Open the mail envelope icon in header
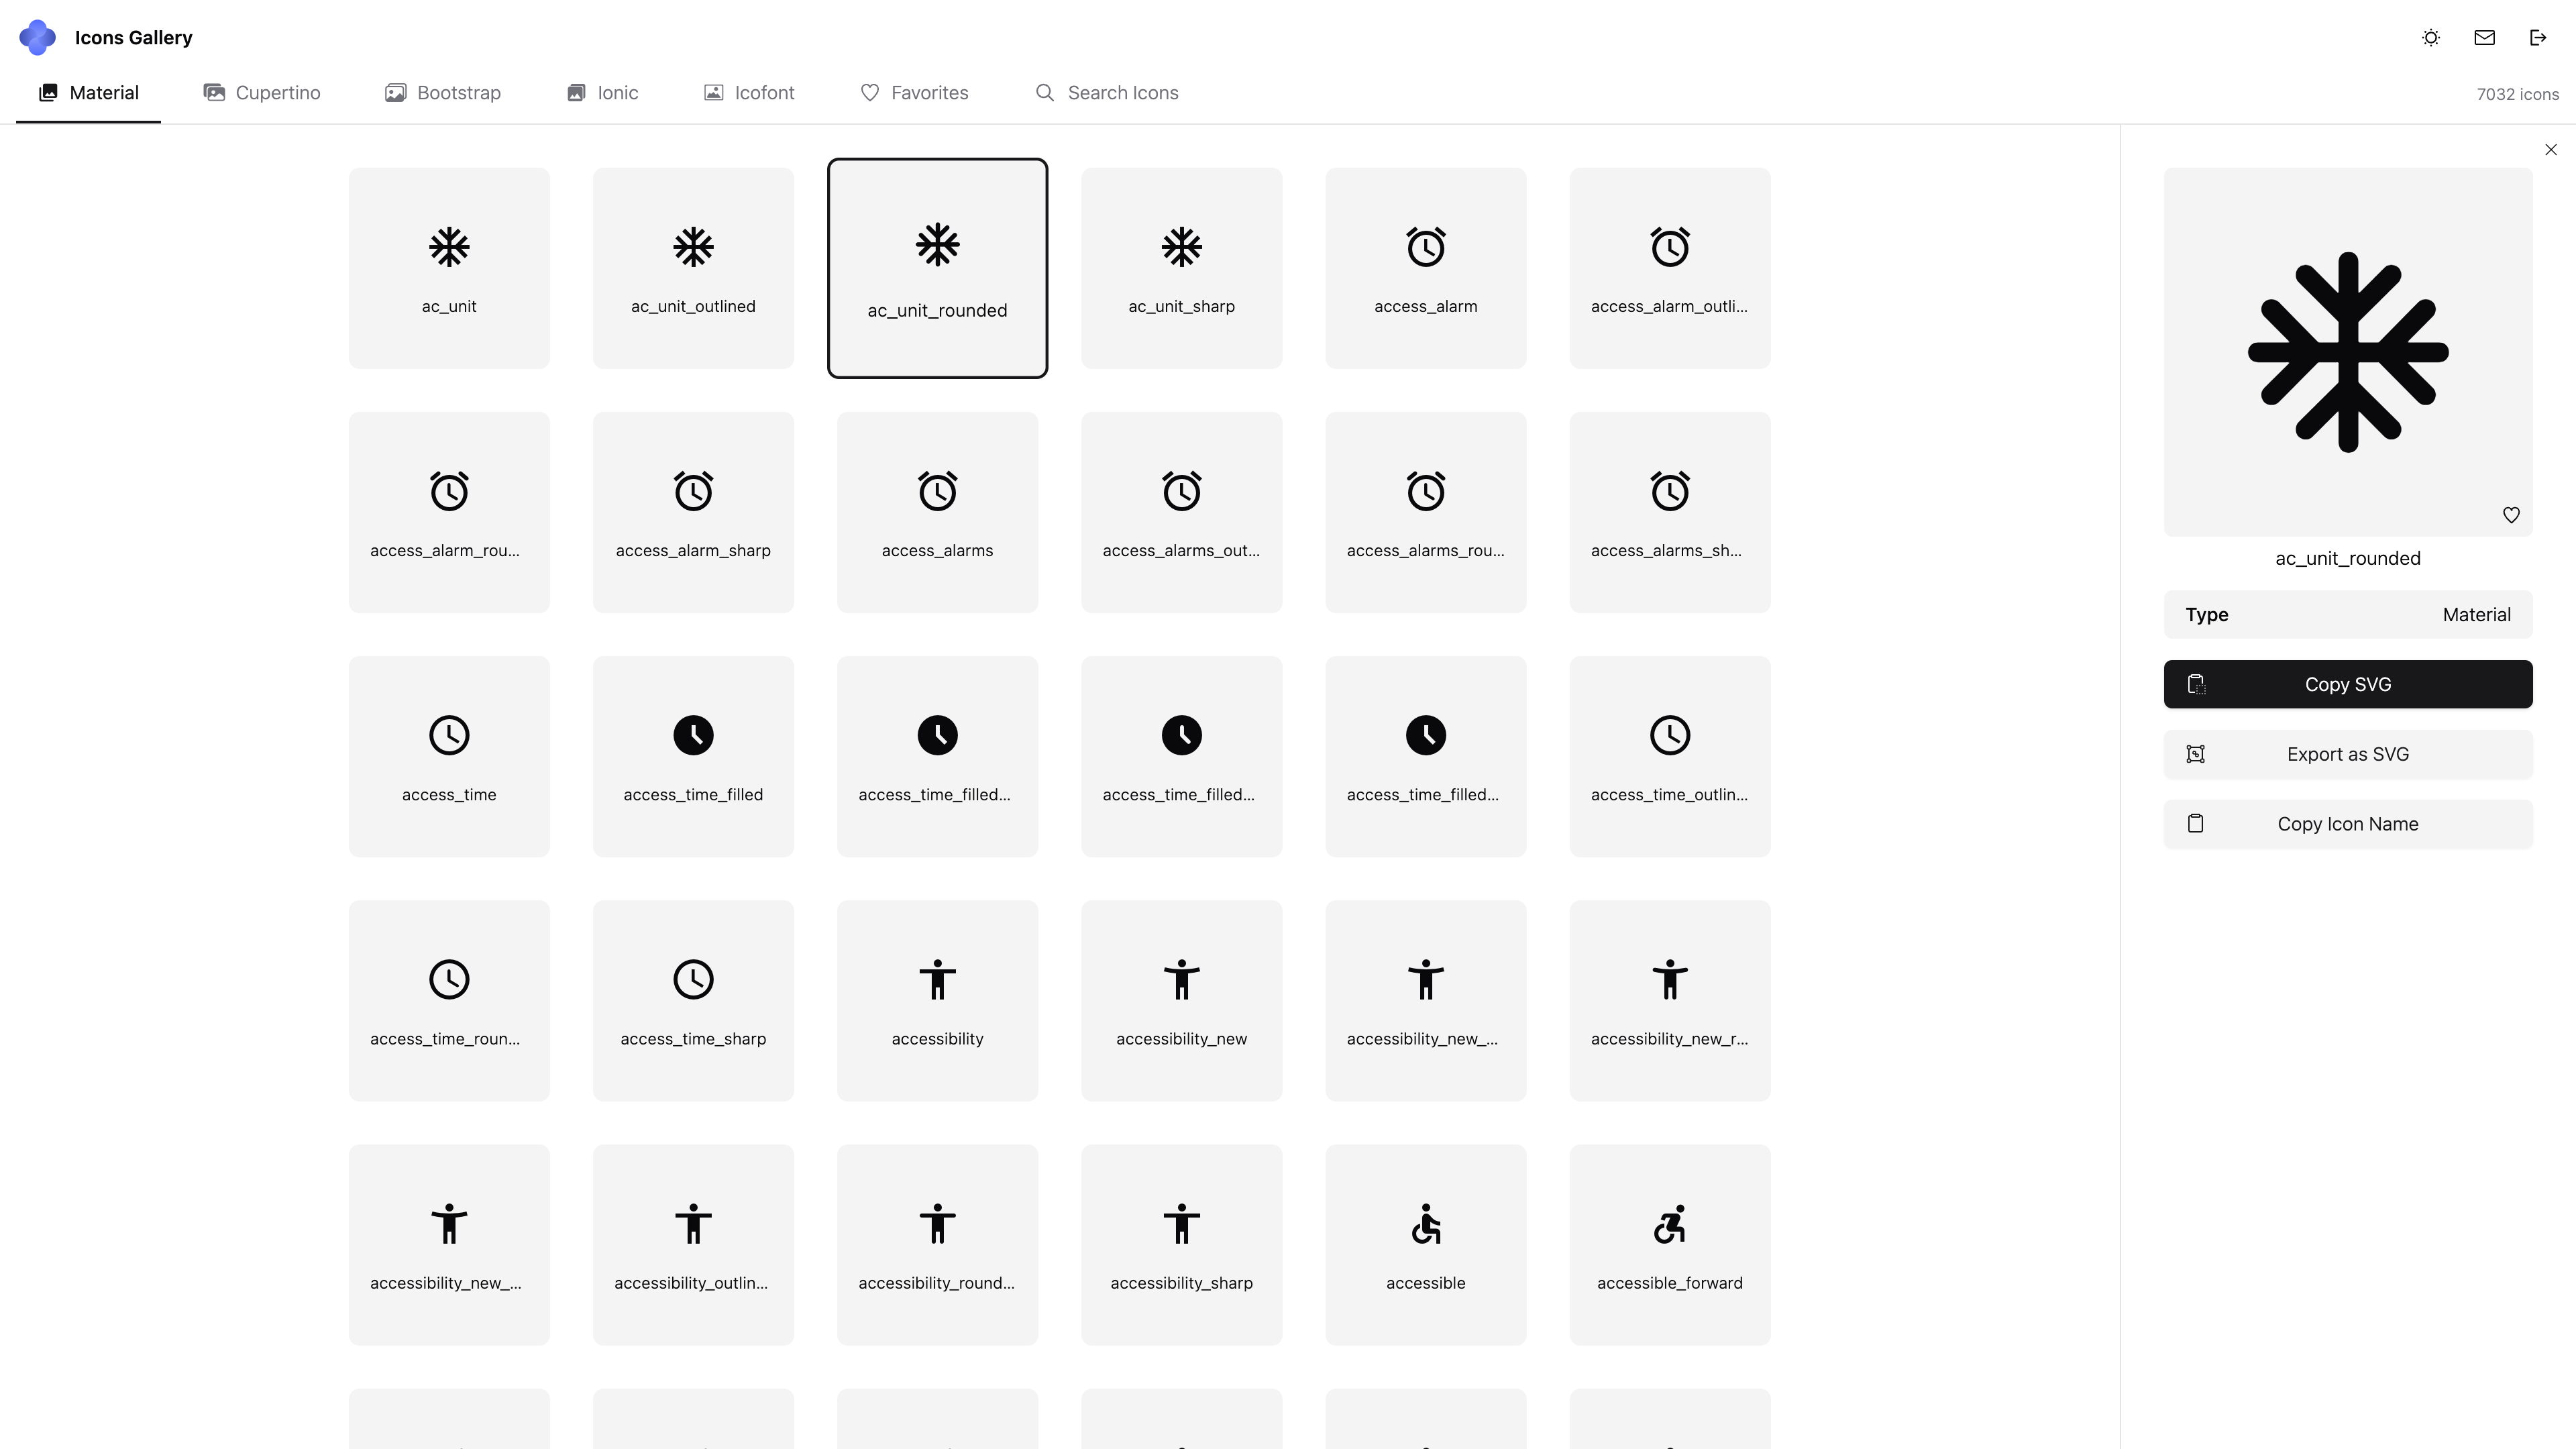The image size is (2576, 1449). point(2484,37)
